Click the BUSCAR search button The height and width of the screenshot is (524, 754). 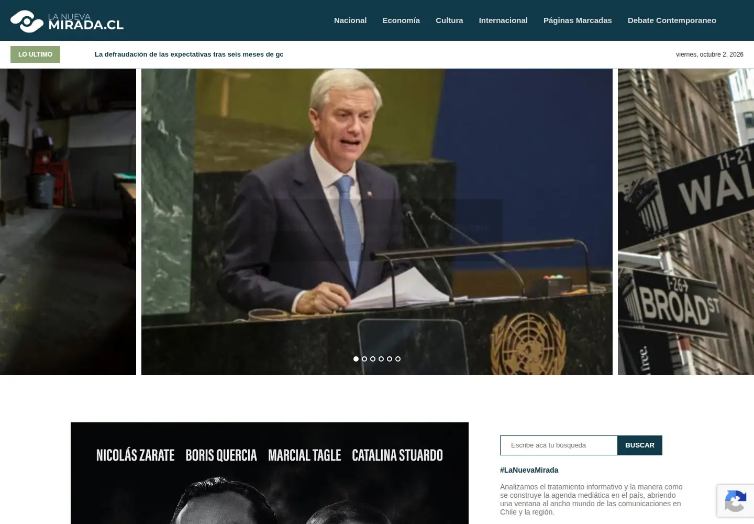coord(640,445)
